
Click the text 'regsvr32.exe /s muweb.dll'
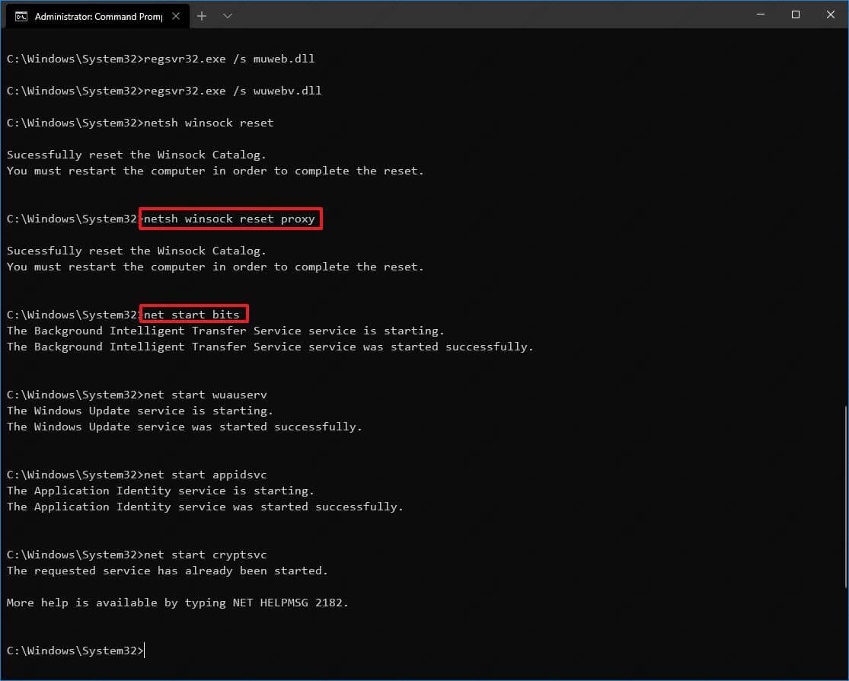point(229,59)
